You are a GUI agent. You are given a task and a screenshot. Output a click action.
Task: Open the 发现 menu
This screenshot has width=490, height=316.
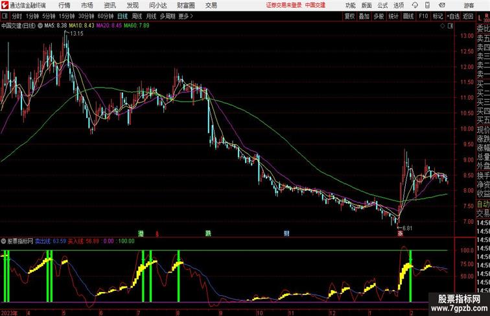pyautogui.click(x=132, y=5)
